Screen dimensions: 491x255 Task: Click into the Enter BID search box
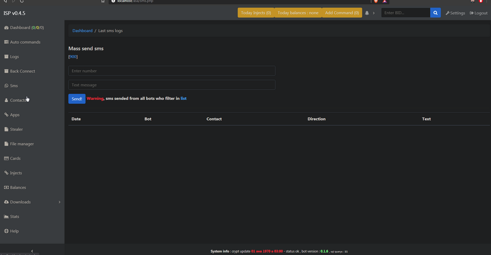click(405, 13)
